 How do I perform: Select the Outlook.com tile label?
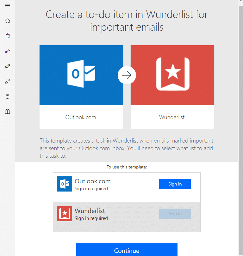(x=81, y=117)
